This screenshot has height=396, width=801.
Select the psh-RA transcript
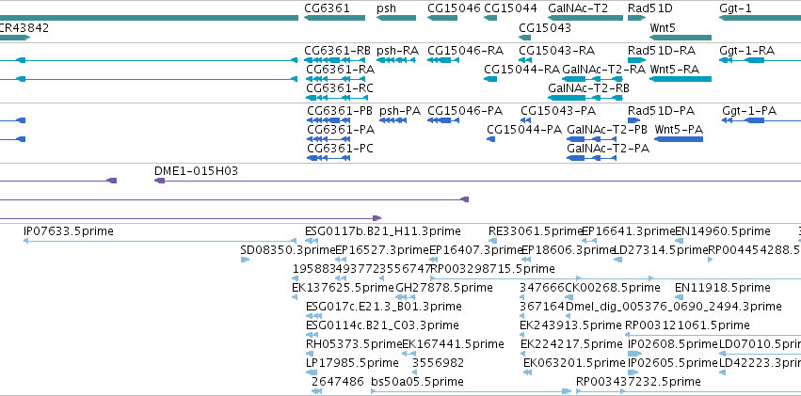pyautogui.click(x=397, y=51)
